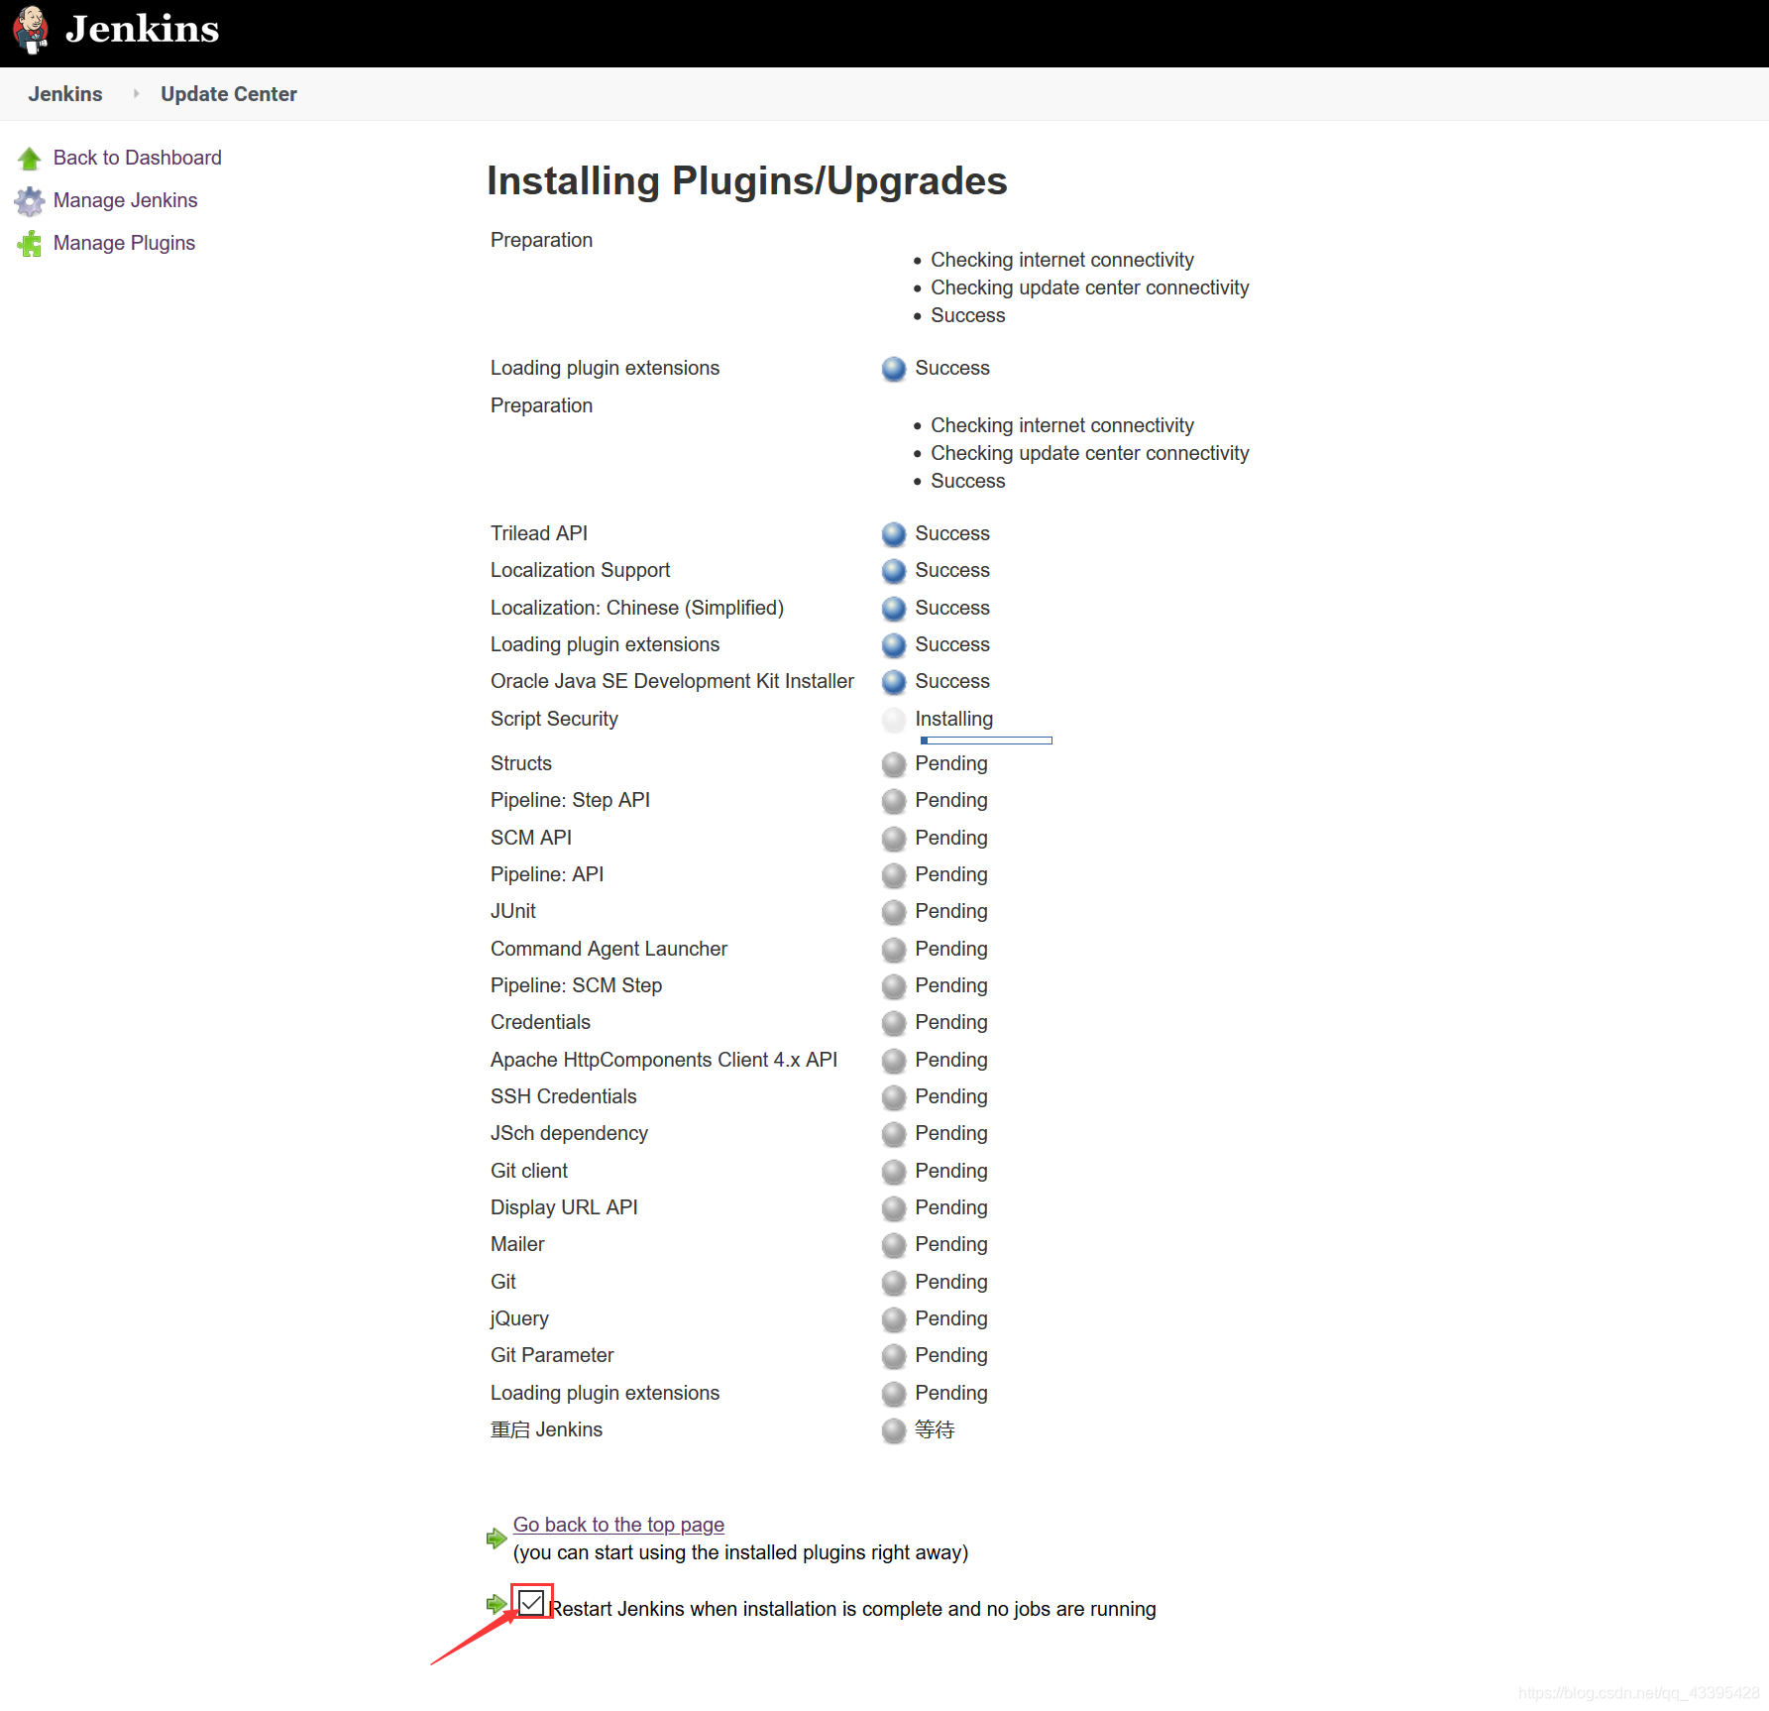Click the Script Security installation progress bar
Image resolution: width=1769 pixels, height=1711 pixels.
click(986, 741)
